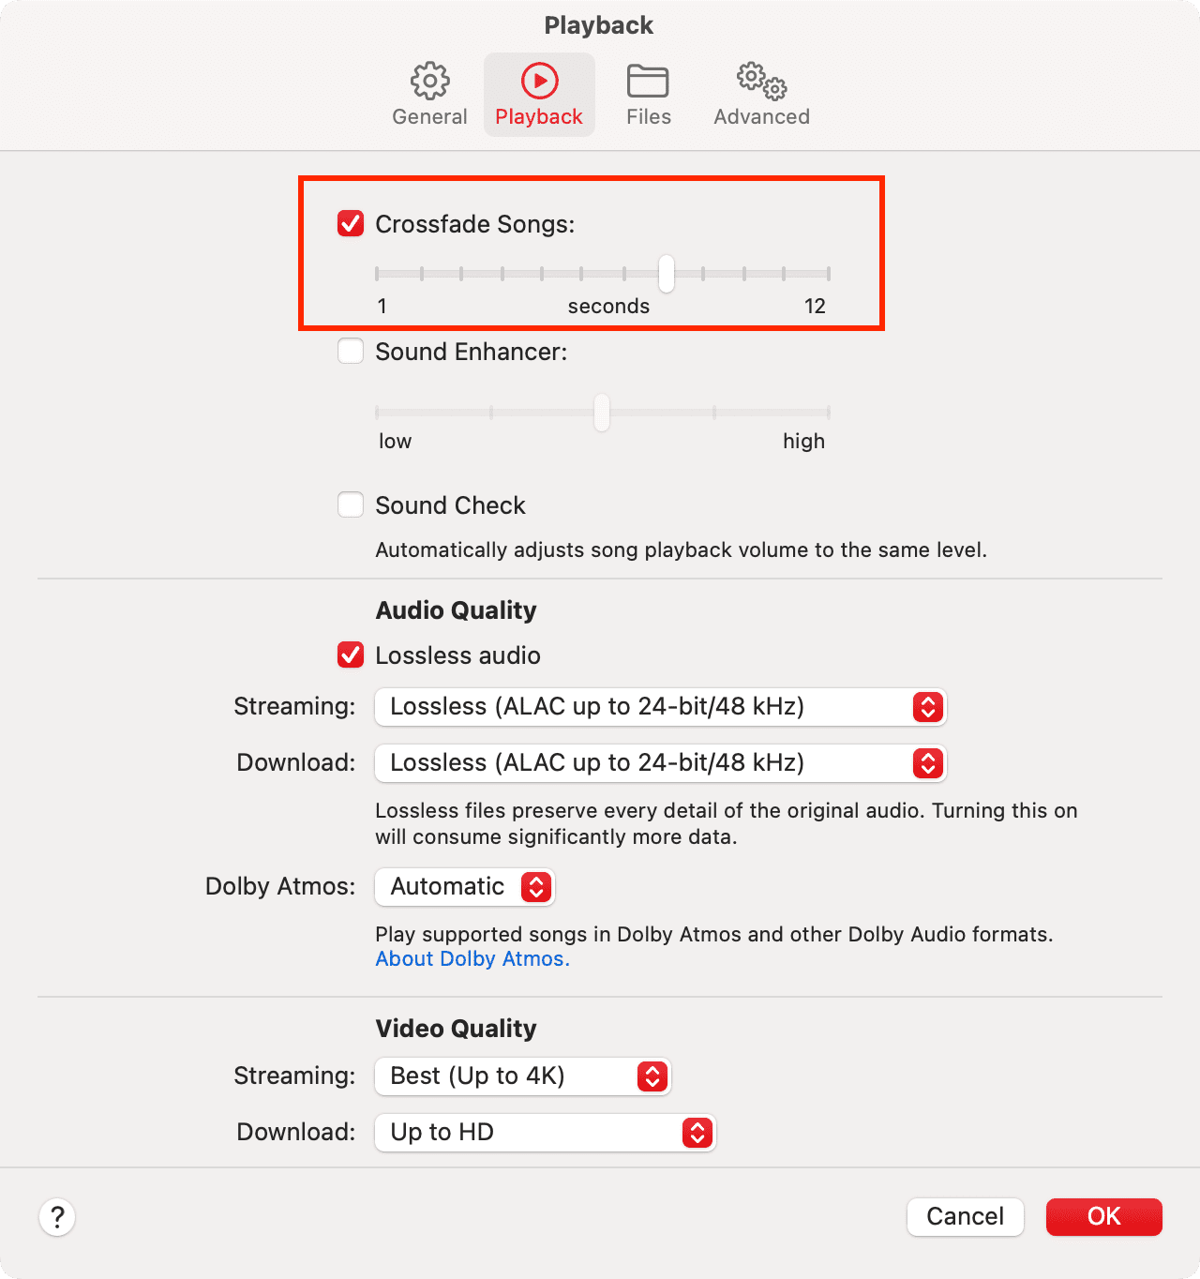Click the 'seconds' label under crossfade slider
This screenshot has height=1279, width=1200.
pyautogui.click(x=608, y=306)
